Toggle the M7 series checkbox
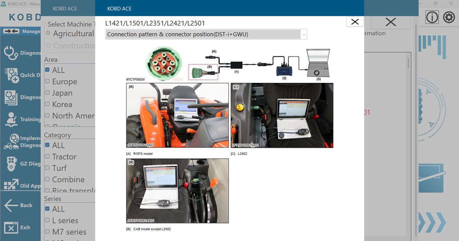 pyautogui.click(x=47, y=231)
